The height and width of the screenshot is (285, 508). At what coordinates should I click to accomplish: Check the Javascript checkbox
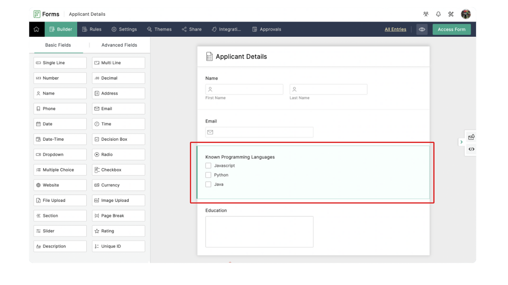pyautogui.click(x=208, y=166)
